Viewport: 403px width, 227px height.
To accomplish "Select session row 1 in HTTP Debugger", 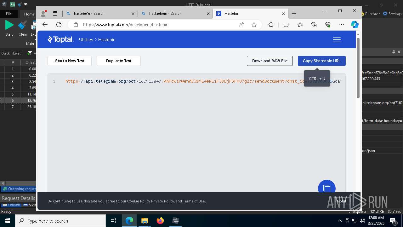I will (18, 69).
